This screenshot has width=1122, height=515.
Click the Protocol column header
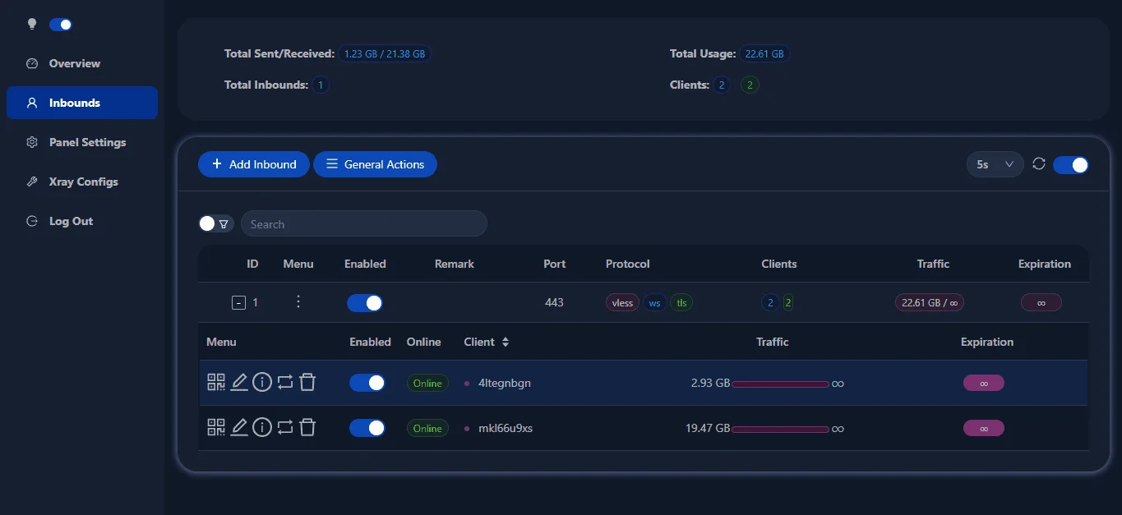tap(628, 264)
